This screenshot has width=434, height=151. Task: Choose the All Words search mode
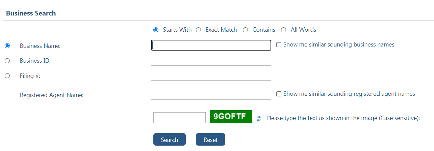[284, 30]
